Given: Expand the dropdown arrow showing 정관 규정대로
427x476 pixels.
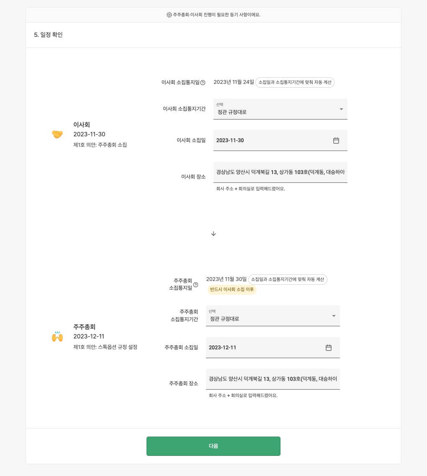Looking at the screenshot, I should click(x=342, y=109).
